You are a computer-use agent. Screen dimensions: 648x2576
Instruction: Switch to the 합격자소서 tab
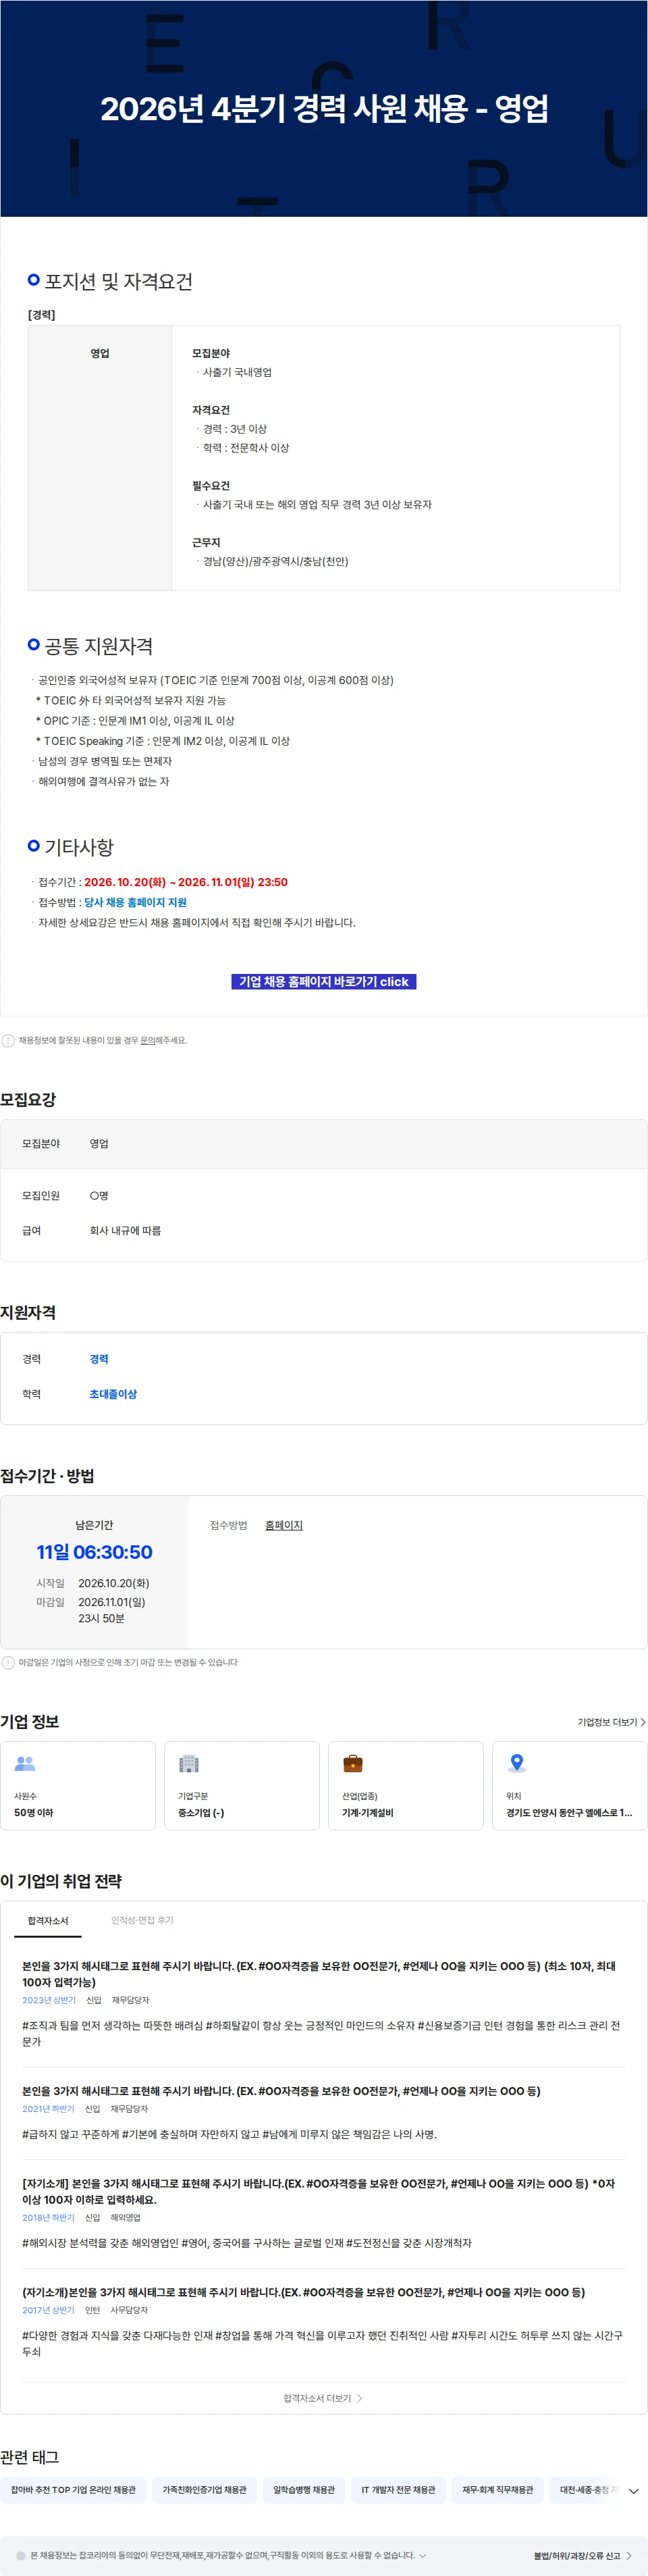(48, 1920)
